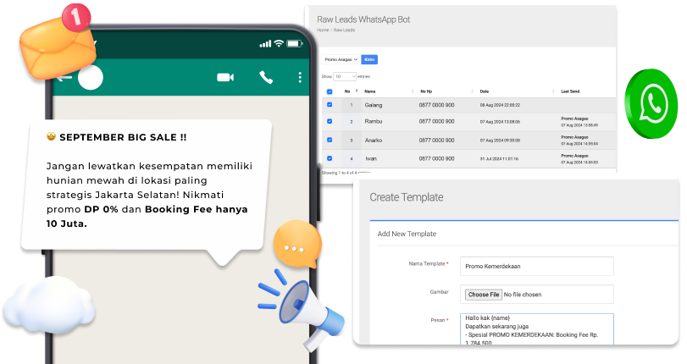Sort the table by Nama column

tap(370, 91)
